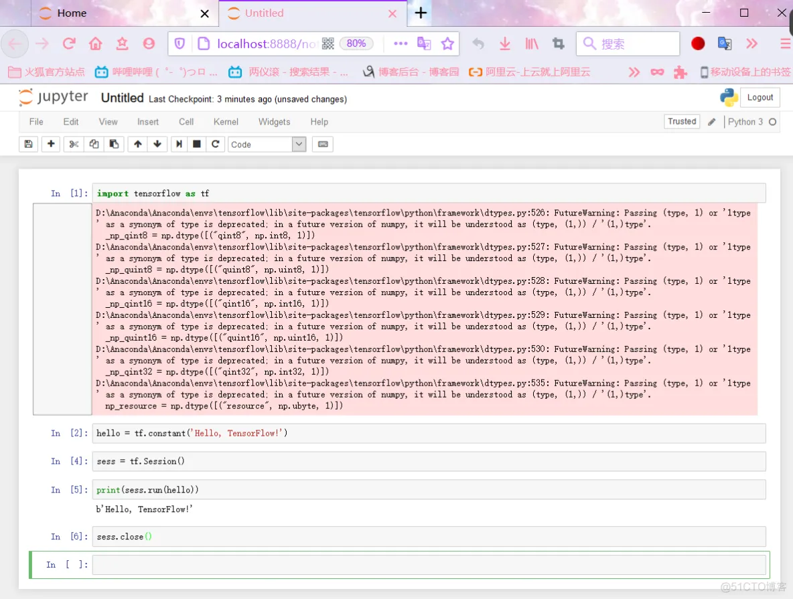Open the translate icon in the address bar
793x599 pixels.
click(x=424, y=44)
